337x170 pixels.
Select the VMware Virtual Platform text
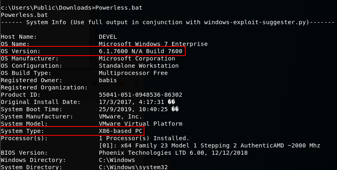pyautogui.click(x=140, y=124)
